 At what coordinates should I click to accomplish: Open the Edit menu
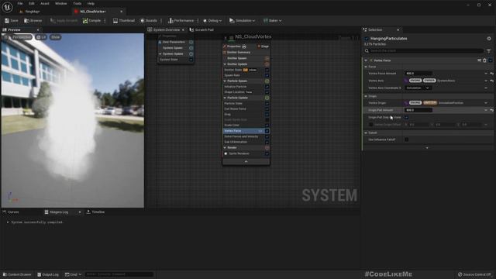pyautogui.click(x=32, y=3)
